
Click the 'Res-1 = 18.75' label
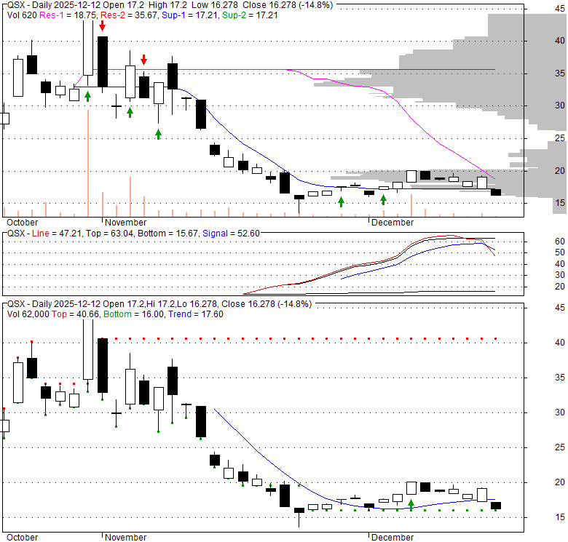pos(68,15)
